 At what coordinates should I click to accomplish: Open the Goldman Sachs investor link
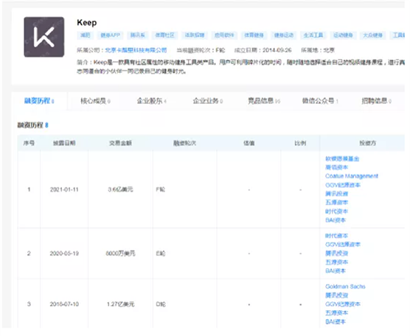pos(345,287)
